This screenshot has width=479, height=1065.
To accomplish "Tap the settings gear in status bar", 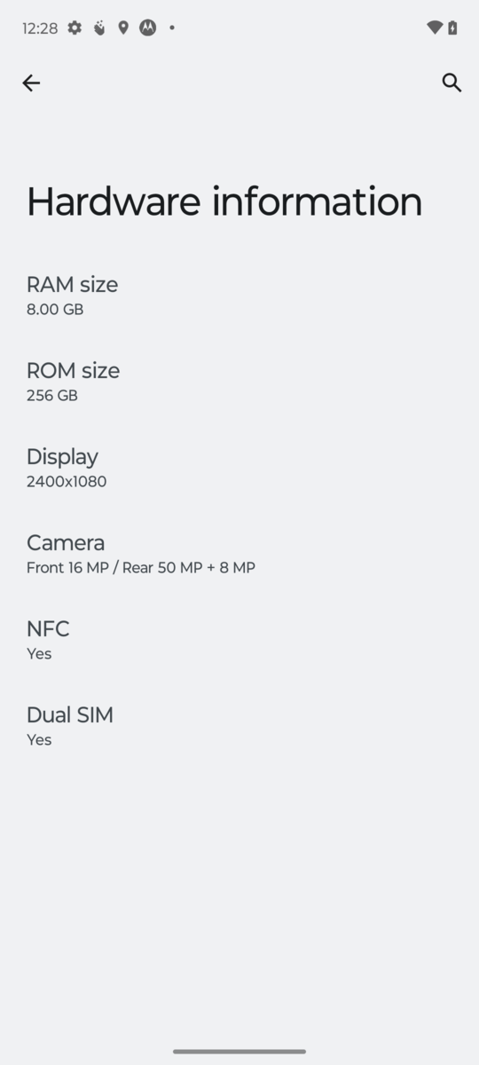I will point(75,28).
